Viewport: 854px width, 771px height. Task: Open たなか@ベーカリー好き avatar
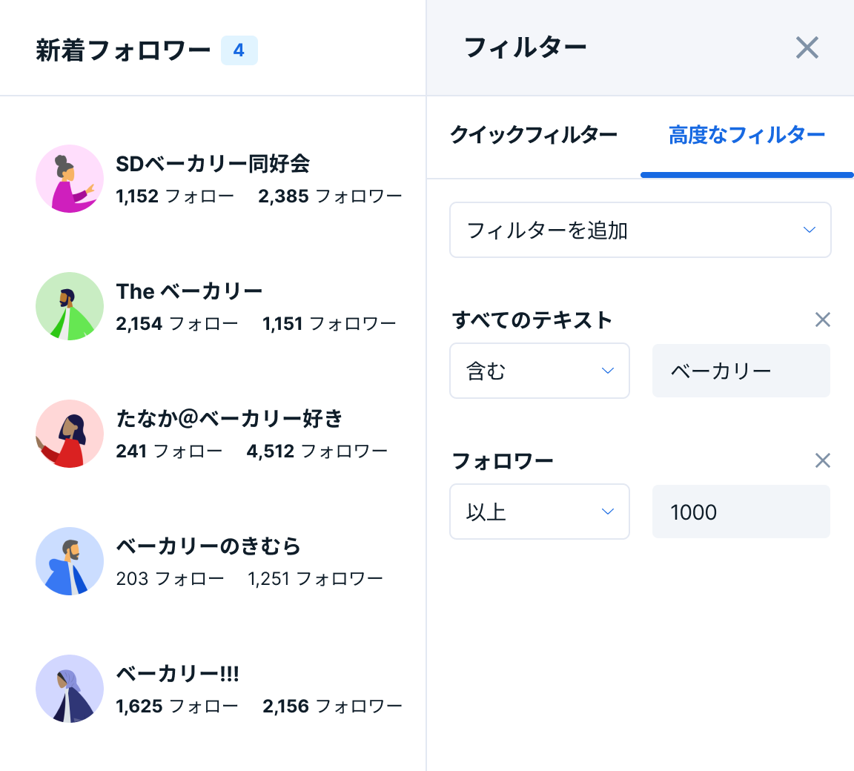pyautogui.click(x=70, y=434)
